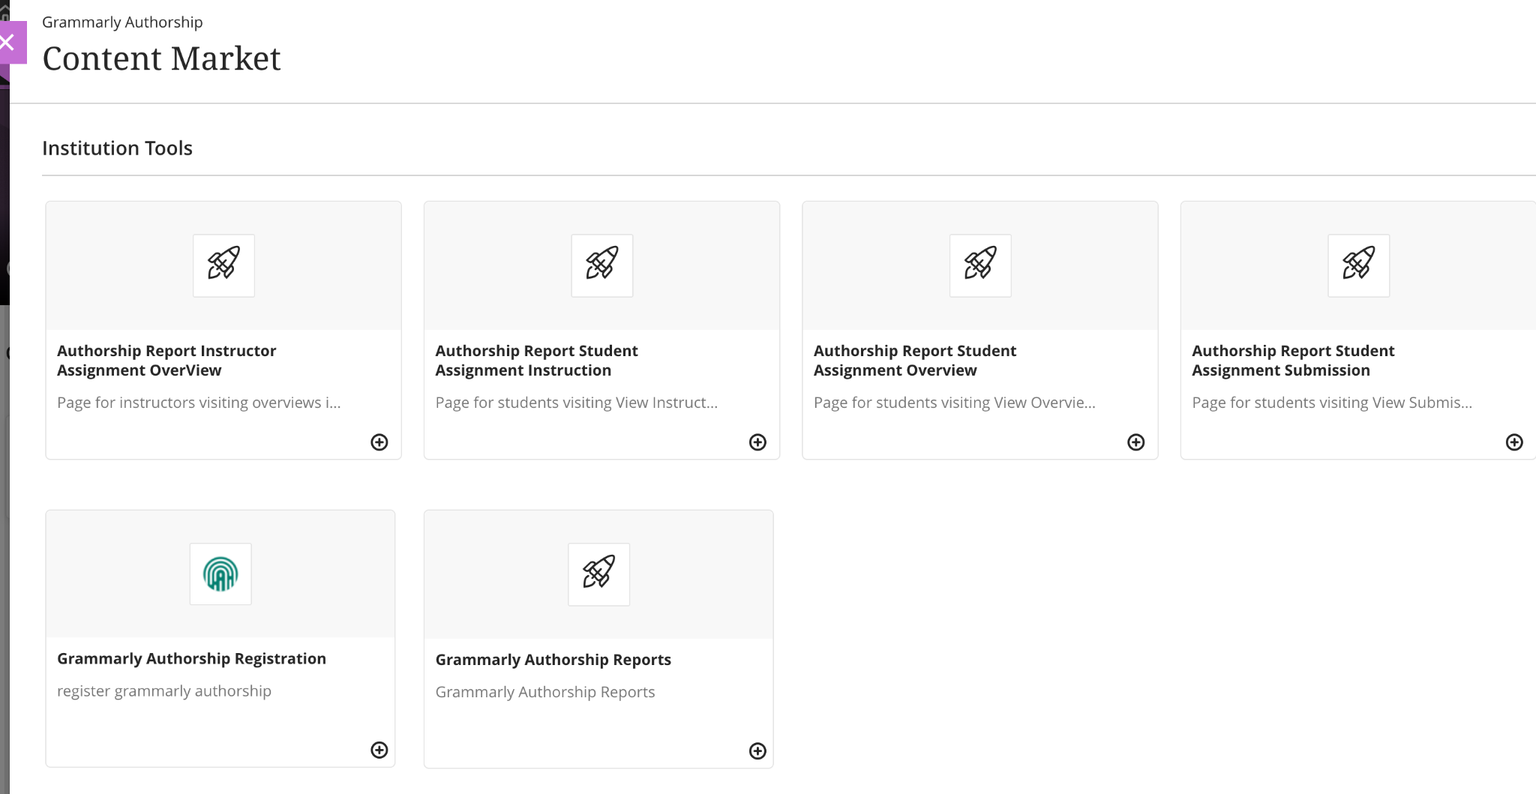Viewport: 1536px width, 794px height.
Task: Click description 'Page for students visiting View Submis...'
Action: pos(1332,403)
